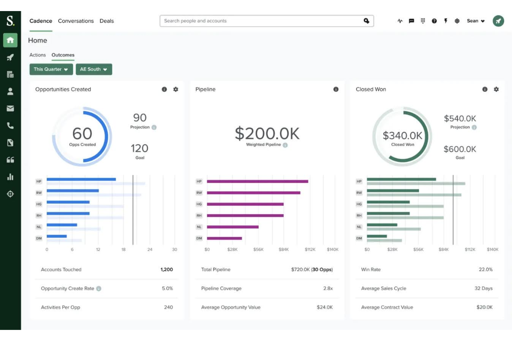The width and height of the screenshot is (512, 341).
Task: Select the rocket Cadences icon in sidebar
Action: 10,57
